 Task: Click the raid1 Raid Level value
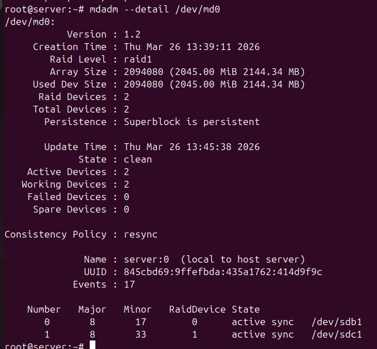coord(137,59)
